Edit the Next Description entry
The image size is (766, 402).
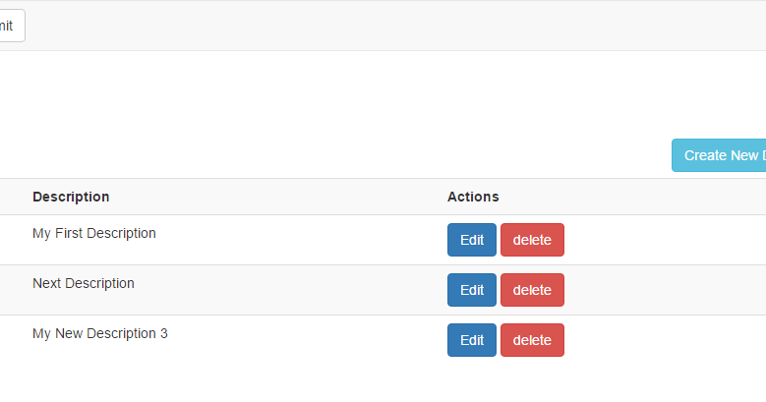pyautogui.click(x=472, y=290)
